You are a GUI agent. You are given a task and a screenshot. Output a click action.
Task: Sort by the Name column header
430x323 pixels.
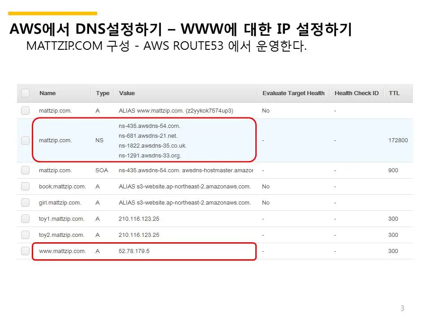pos(47,93)
